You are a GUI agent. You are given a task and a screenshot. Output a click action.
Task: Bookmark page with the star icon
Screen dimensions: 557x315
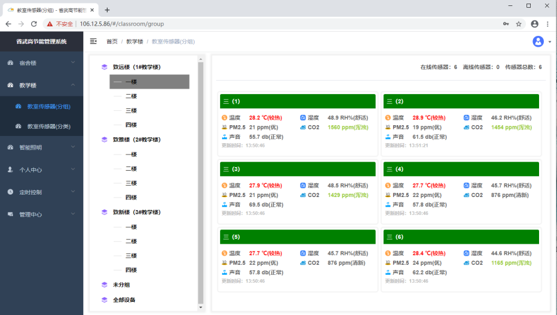(x=519, y=24)
